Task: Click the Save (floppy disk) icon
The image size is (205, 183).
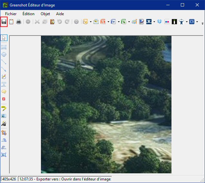Action: click(x=4, y=22)
